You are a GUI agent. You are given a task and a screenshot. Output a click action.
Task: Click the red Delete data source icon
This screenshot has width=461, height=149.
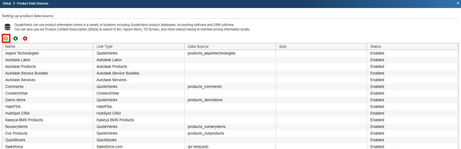tap(25, 38)
